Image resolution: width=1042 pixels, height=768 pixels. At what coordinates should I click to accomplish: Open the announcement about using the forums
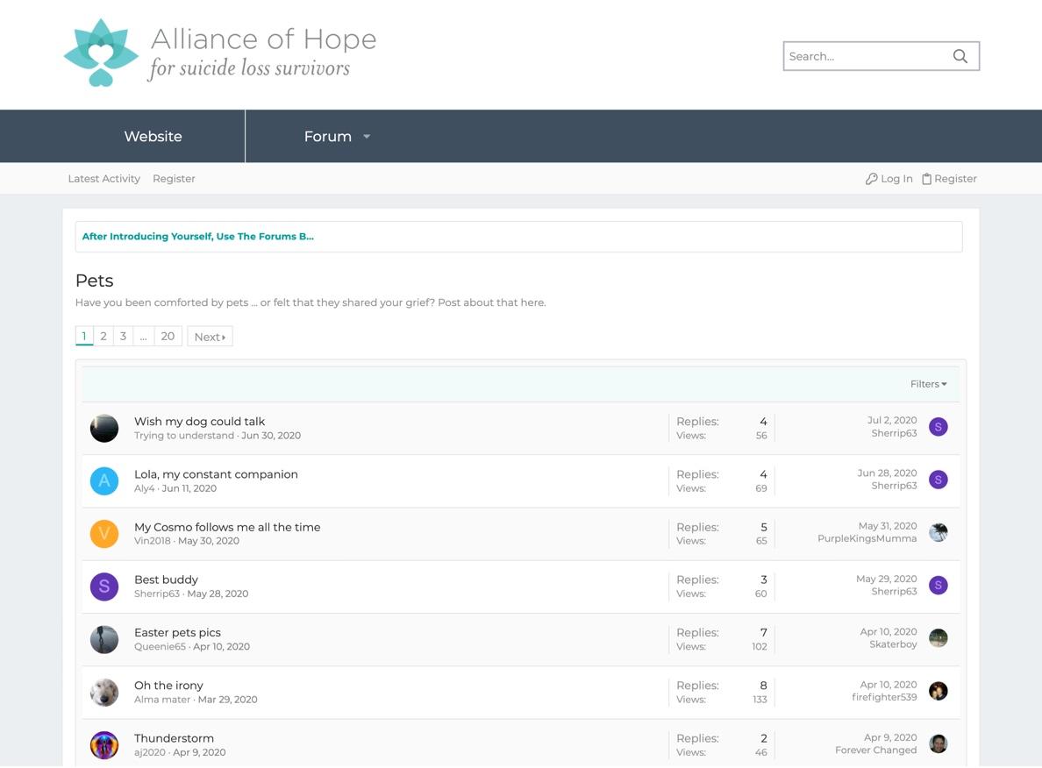point(198,236)
